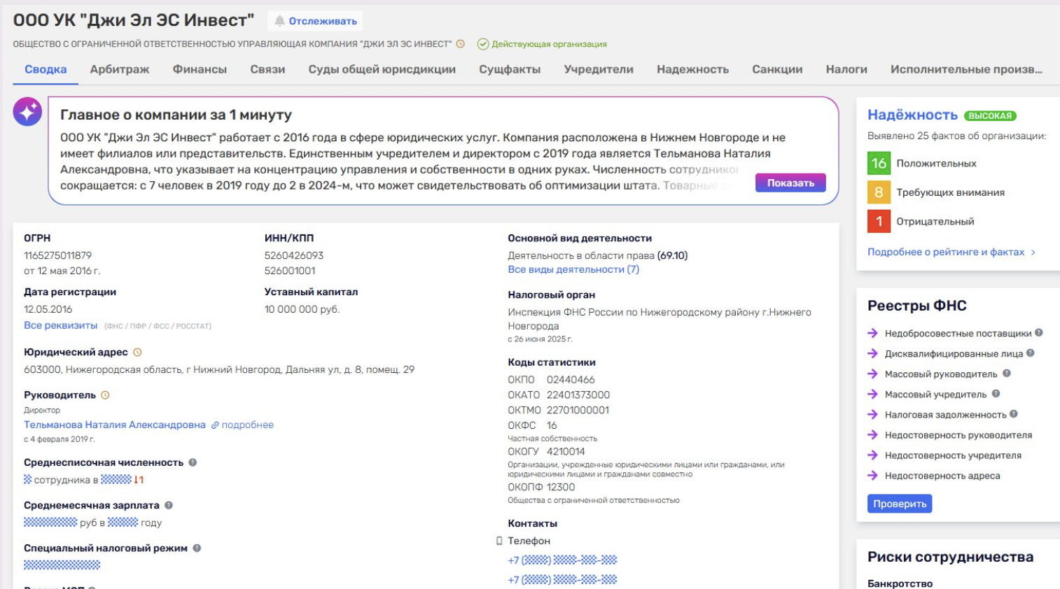Click the Недостоверность учредителя registry link
This screenshot has width=1060, height=589.
pyautogui.click(x=953, y=455)
